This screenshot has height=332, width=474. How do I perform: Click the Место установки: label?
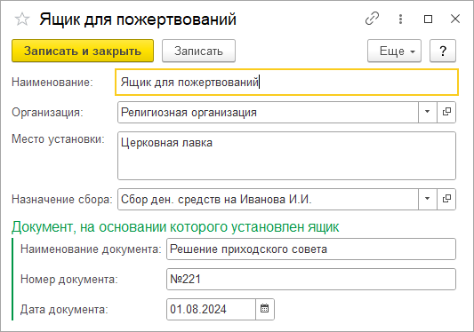58,138
